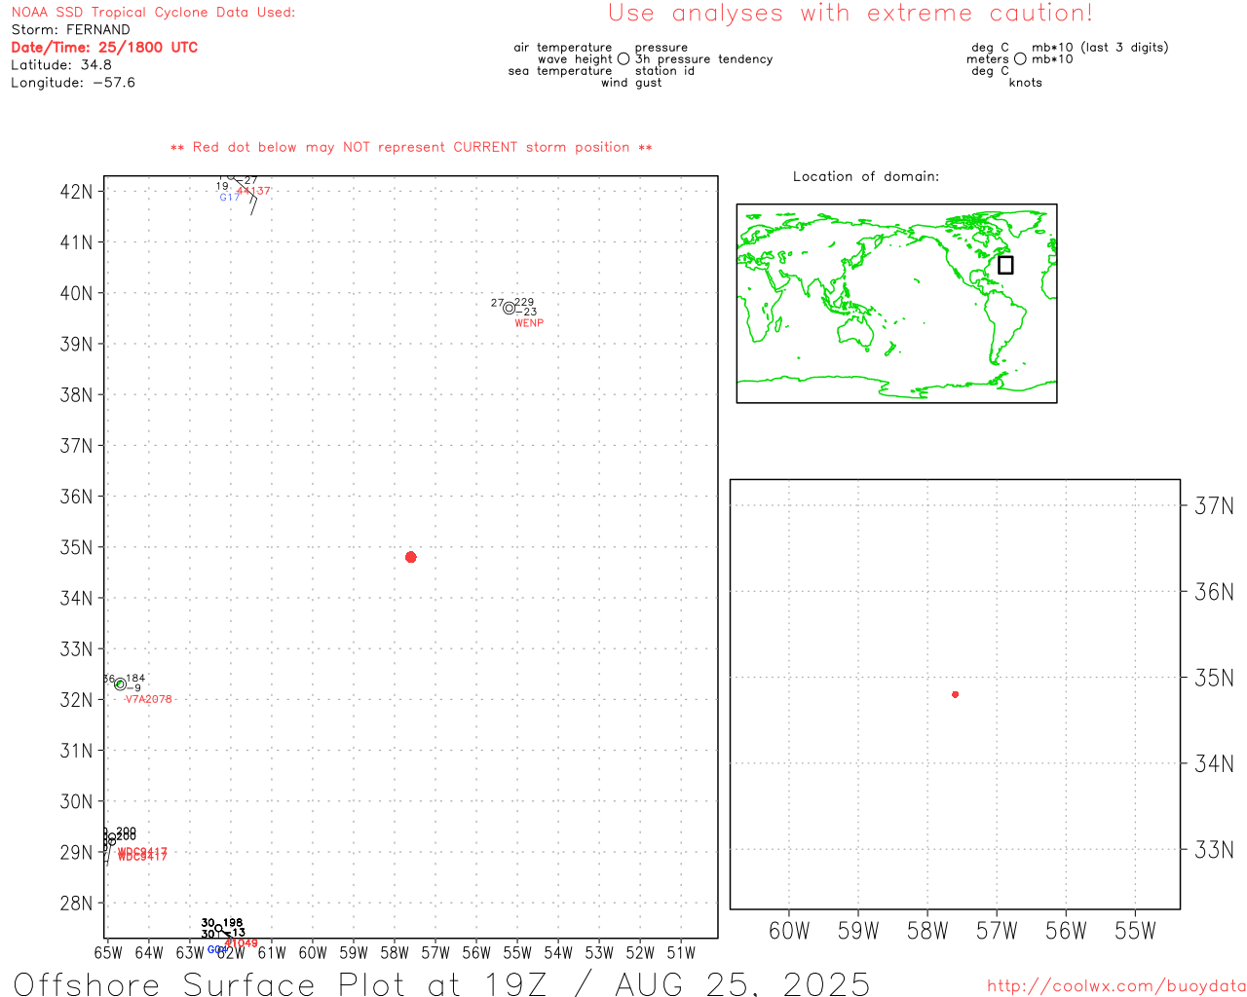Select the 'Latitude: 34.8' text

[x=61, y=65]
